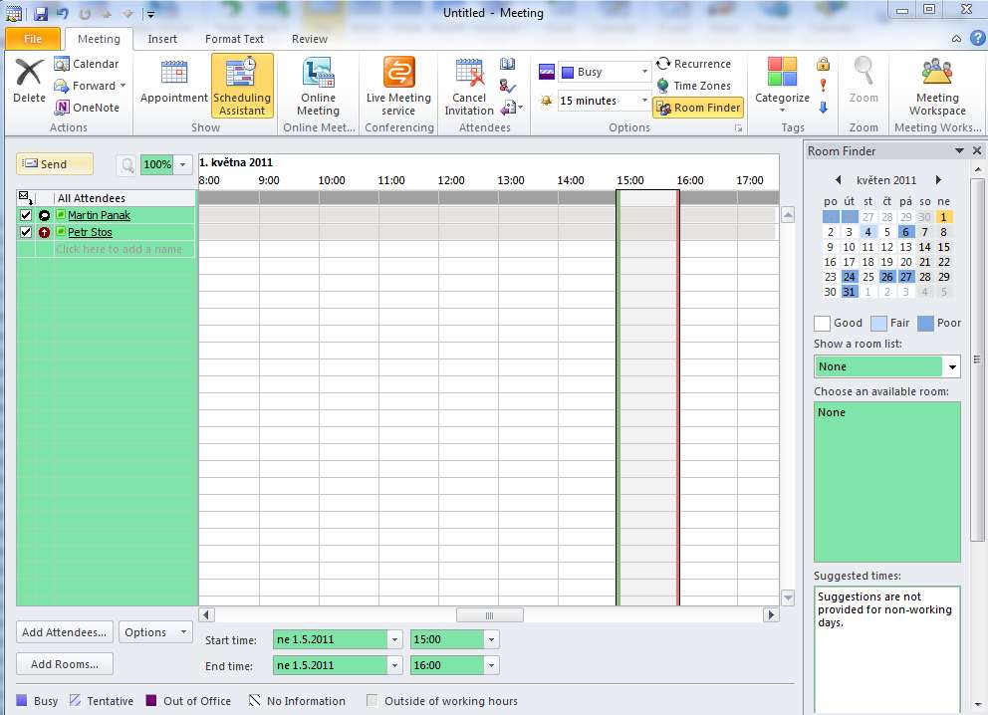Change Petr Stos required attendee icon
The height and width of the screenshot is (715, 988).
coord(44,232)
